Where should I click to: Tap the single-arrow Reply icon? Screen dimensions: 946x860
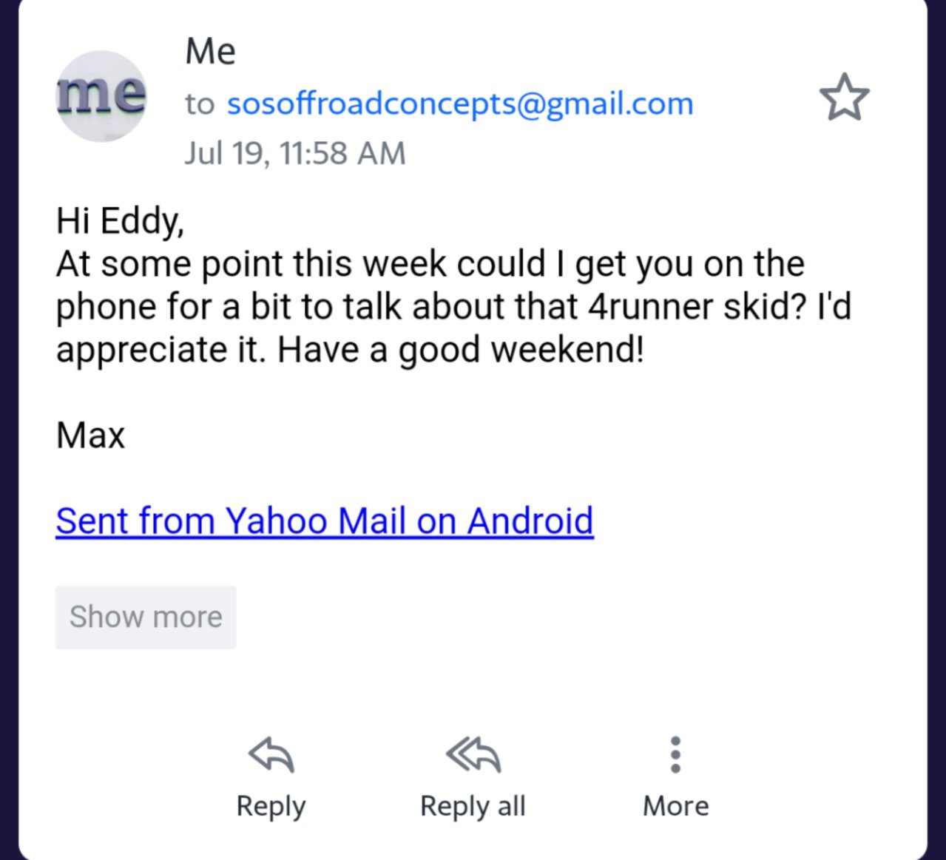pos(271,754)
